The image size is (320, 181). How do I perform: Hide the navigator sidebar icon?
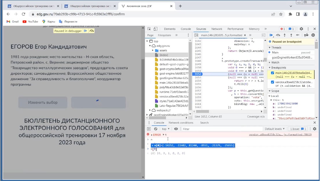pyautogui.click(x=196, y=35)
